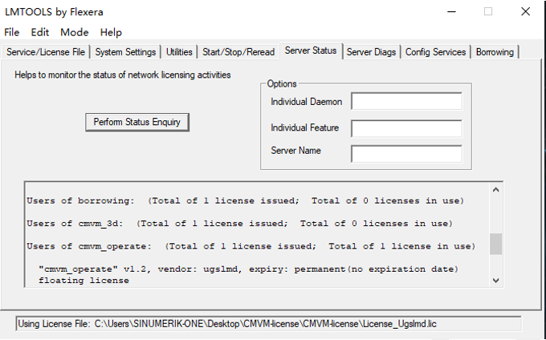Switch to System Settings tab
Screen dimensions: 546x340
(x=125, y=52)
